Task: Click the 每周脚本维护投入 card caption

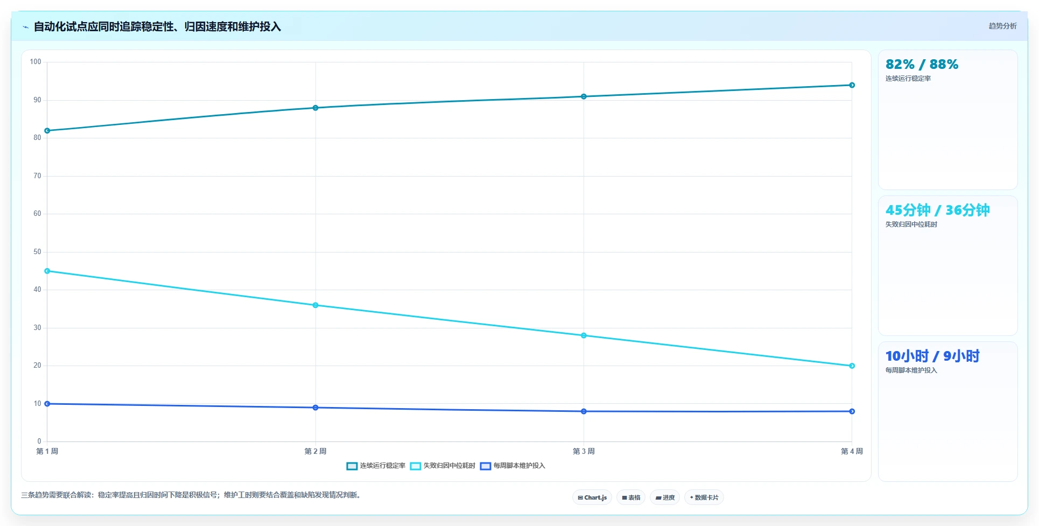Action: coord(911,370)
